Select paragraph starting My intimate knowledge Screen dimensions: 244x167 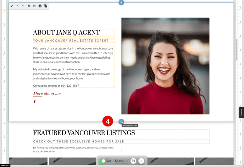pos(72,74)
